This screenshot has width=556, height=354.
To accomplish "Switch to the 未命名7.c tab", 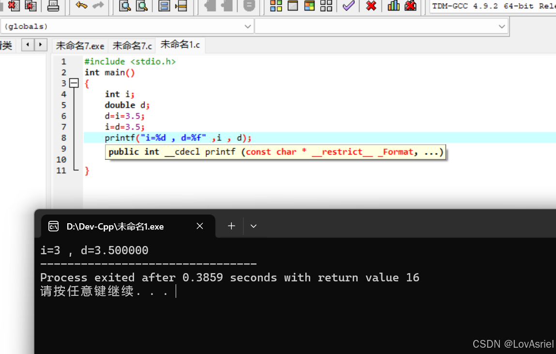I will click(x=132, y=46).
